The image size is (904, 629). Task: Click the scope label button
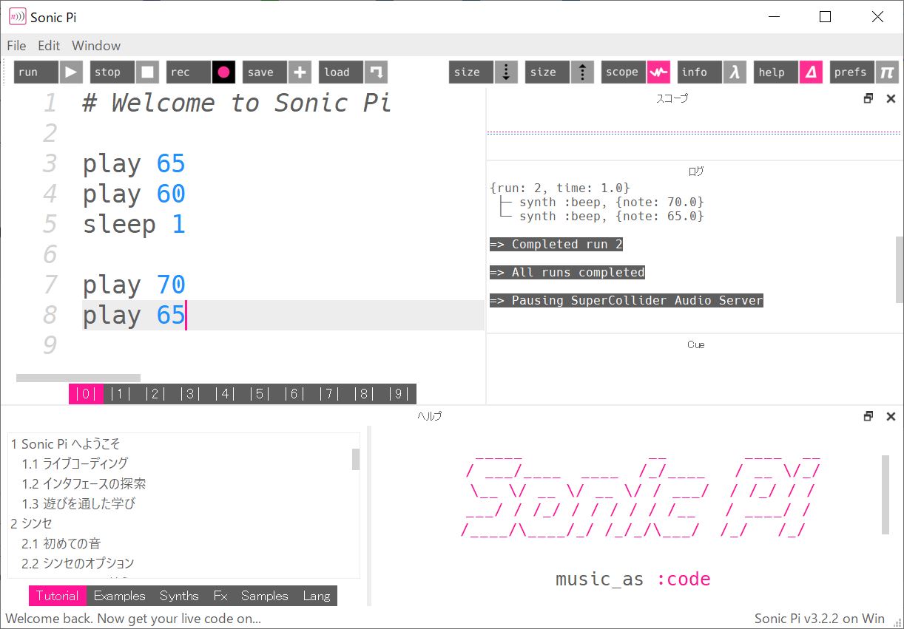coord(624,72)
